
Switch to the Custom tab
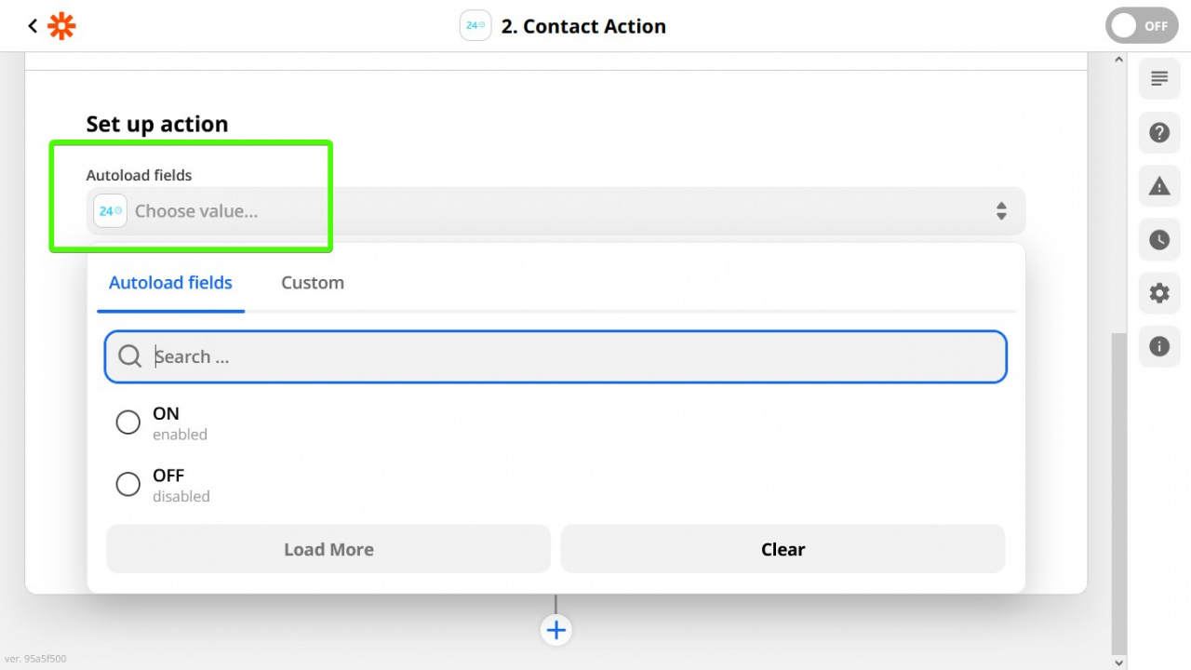click(x=313, y=283)
